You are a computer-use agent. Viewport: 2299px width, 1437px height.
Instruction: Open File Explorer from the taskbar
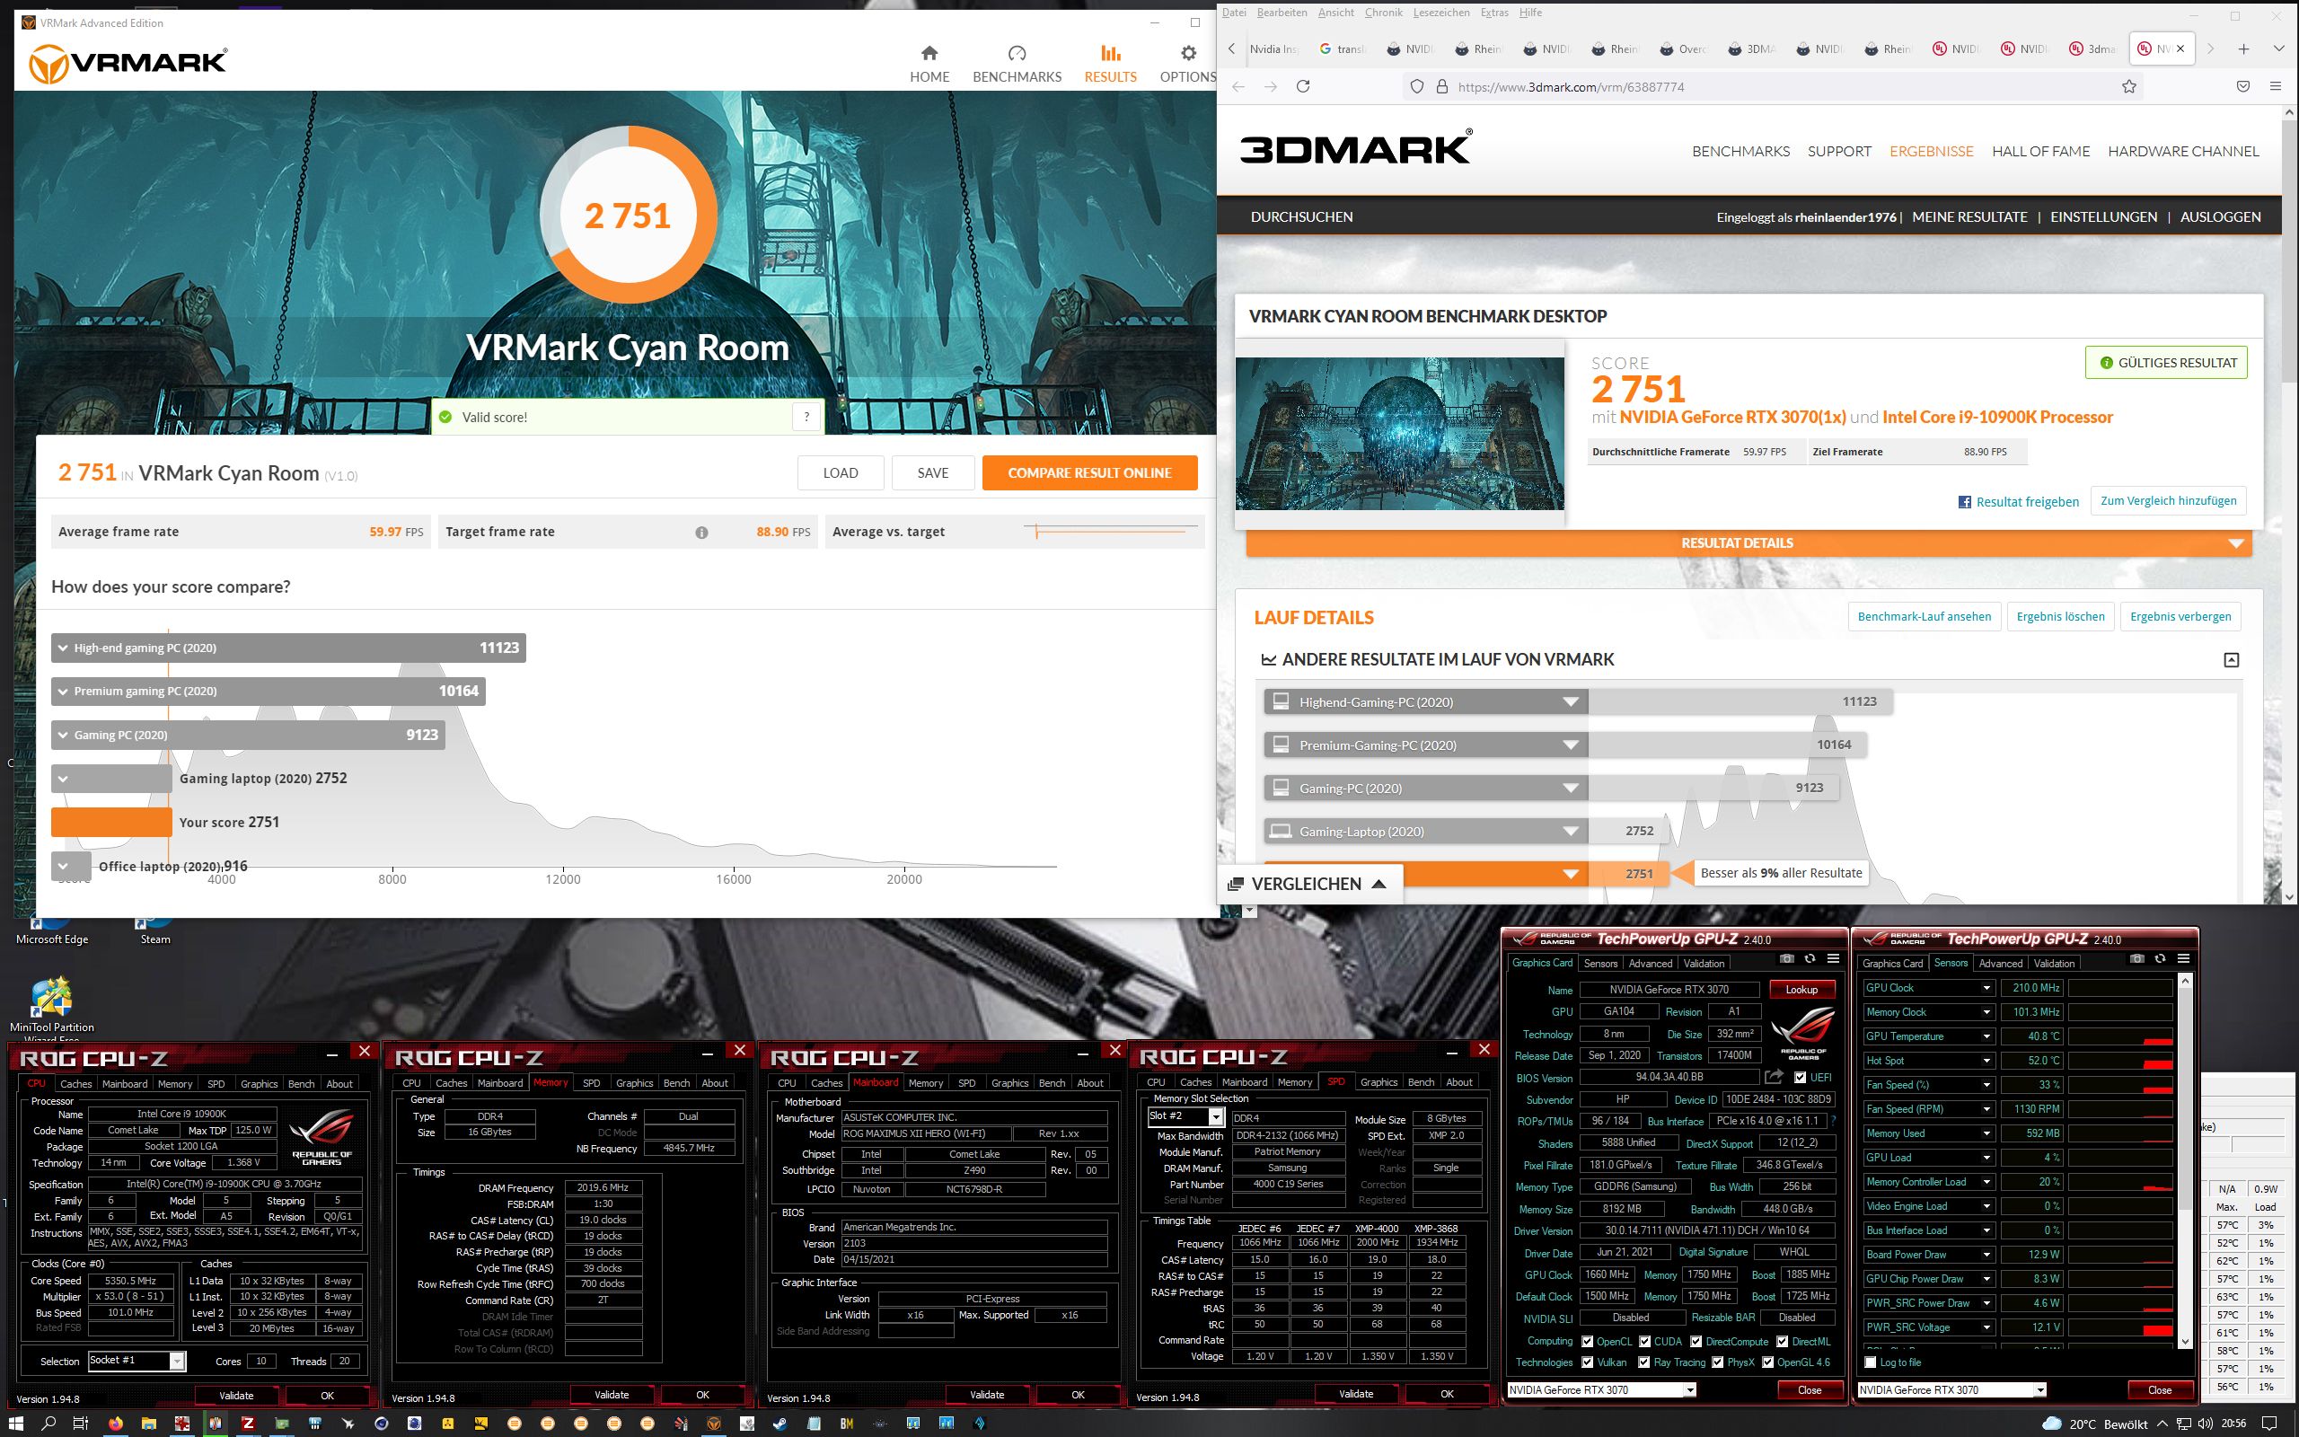click(x=149, y=1423)
